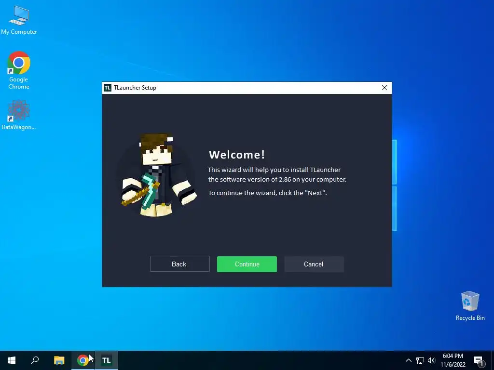The width and height of the screenshot is (494, 370).
Task: Open the notification center icon
Action: click(479, 360)
